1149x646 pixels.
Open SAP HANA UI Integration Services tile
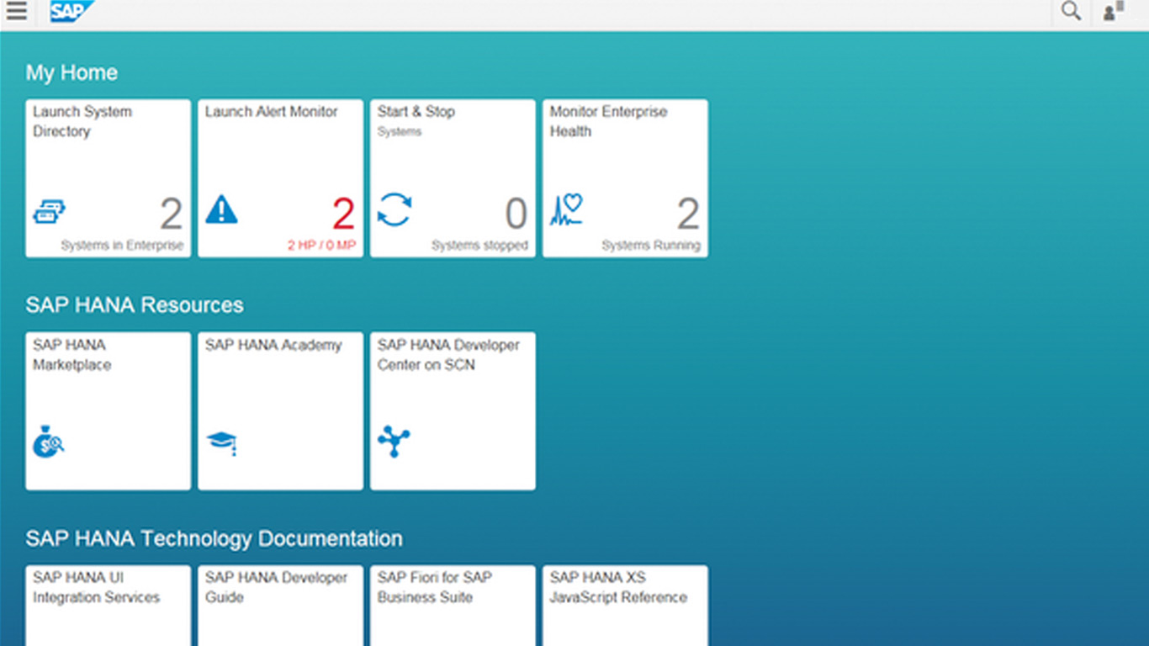[108, 606]
